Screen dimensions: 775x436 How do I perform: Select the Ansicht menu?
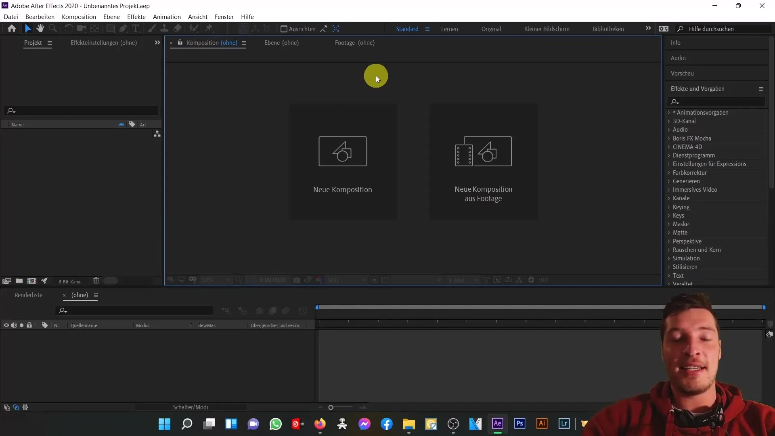pyautogui.click(x=197, y=17)
